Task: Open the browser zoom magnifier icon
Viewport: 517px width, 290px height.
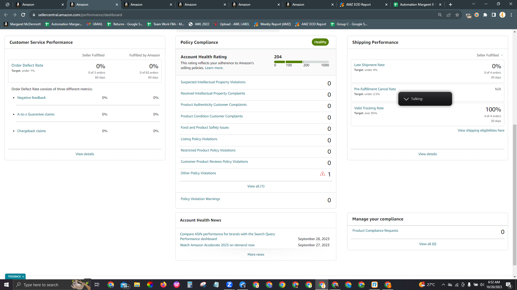Action: click(440, 15)
